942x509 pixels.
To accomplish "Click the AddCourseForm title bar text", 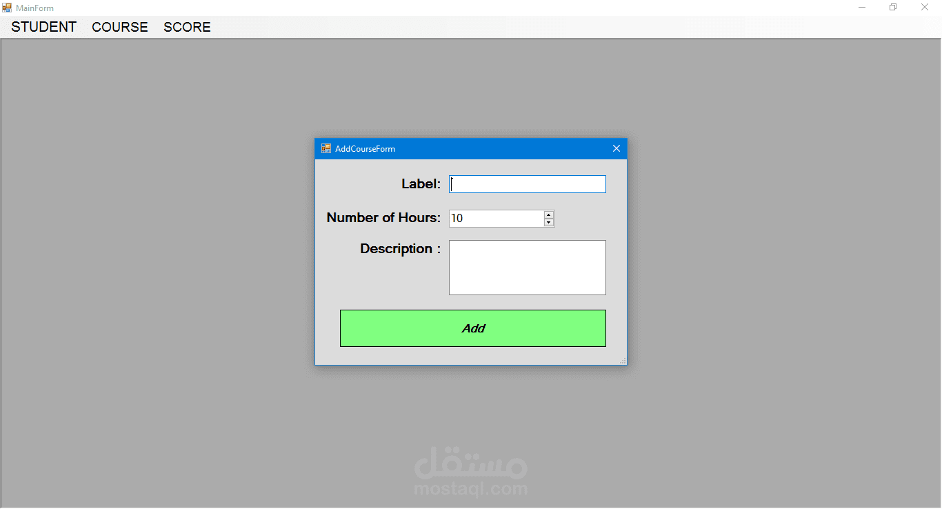I will point(365,149).
